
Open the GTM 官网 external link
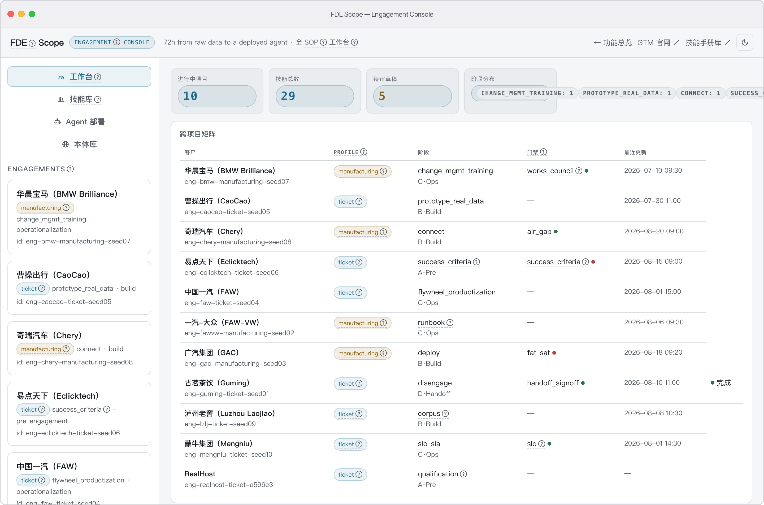coord(658,42)
